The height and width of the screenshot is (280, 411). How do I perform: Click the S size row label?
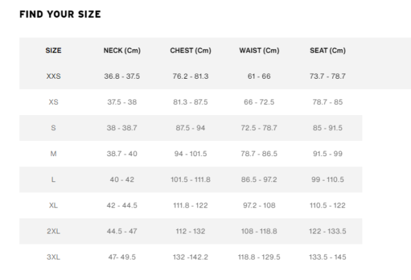click(x=53, y=128)
